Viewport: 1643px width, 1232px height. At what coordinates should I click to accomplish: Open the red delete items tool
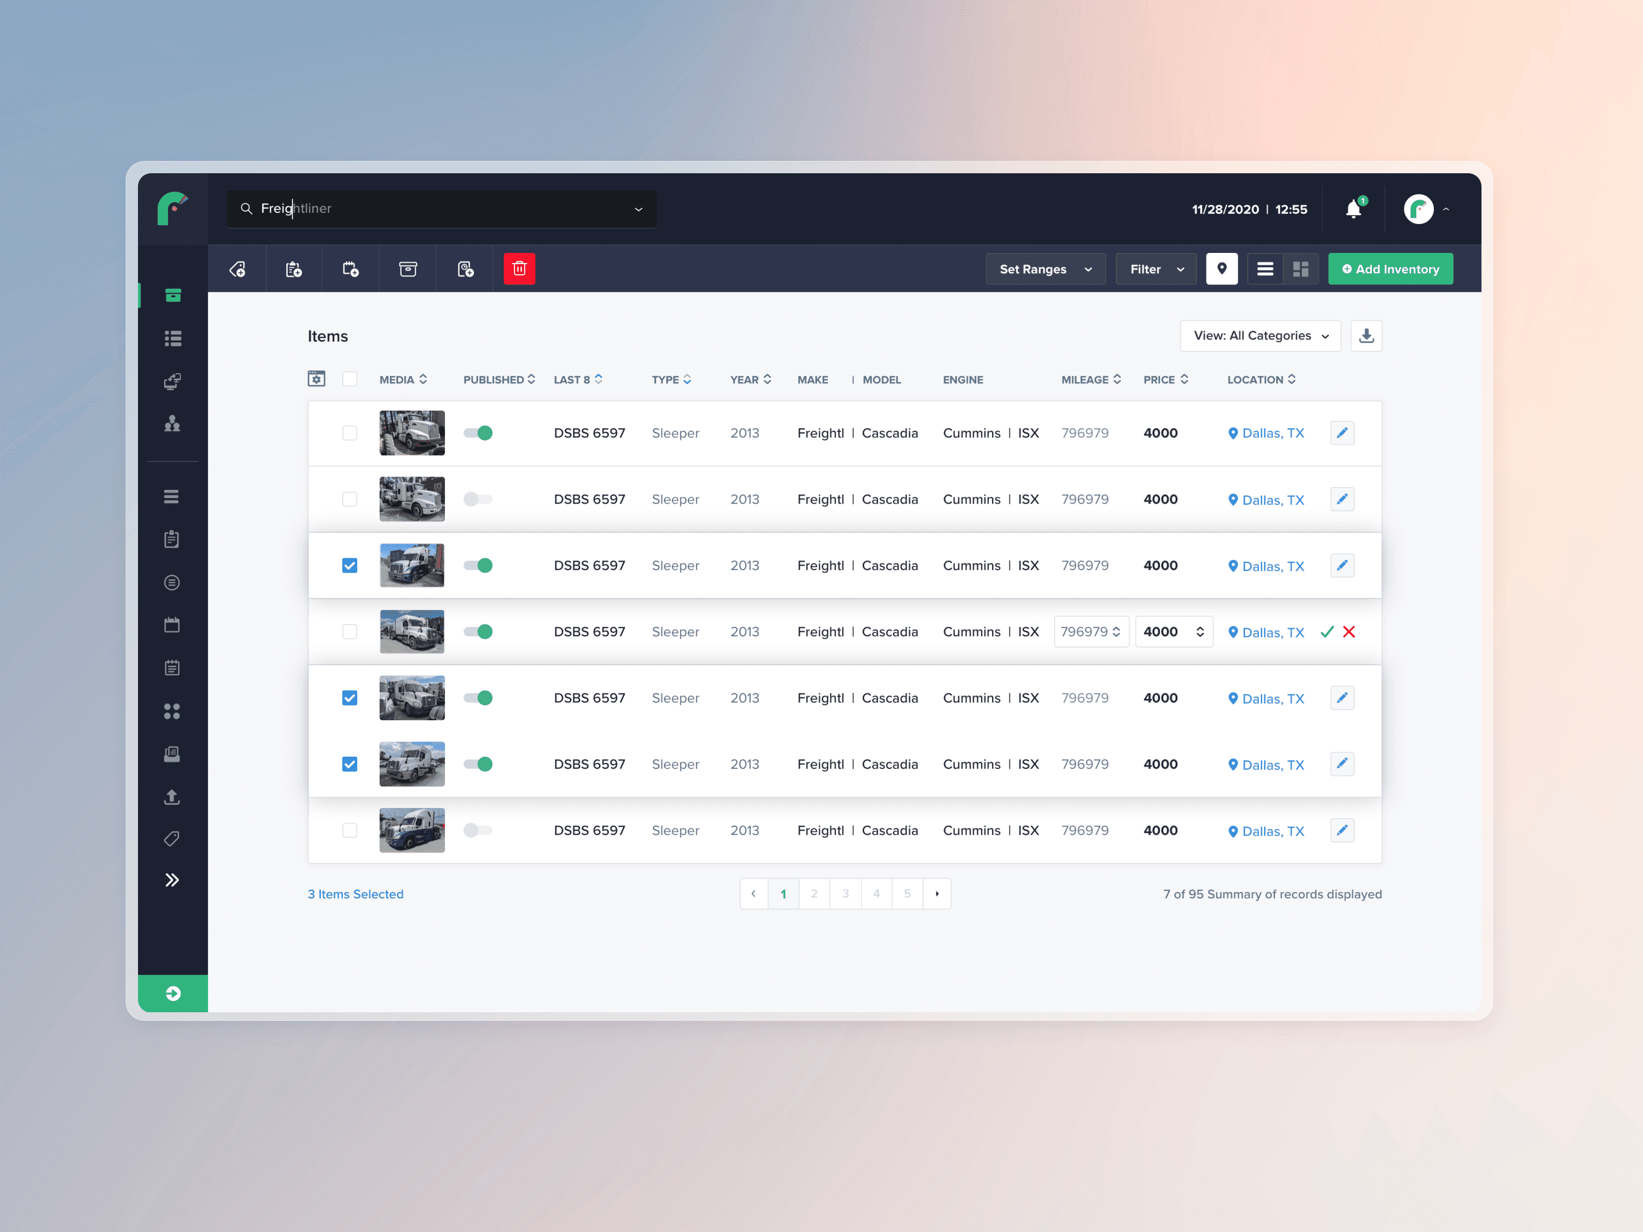click(x=519, y=269)
